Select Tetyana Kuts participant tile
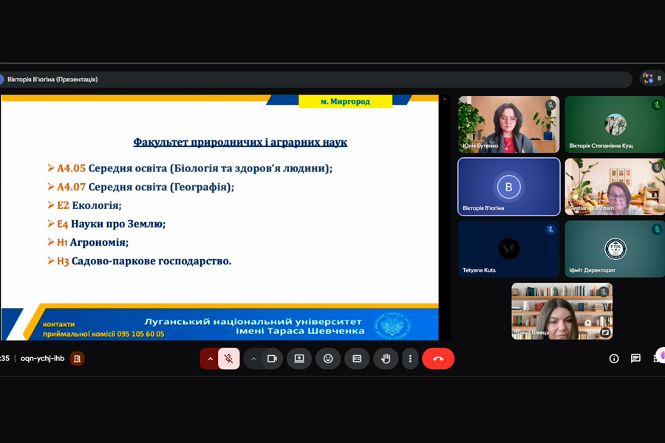Viewport: 665px width, 443px height. (508, 249)
